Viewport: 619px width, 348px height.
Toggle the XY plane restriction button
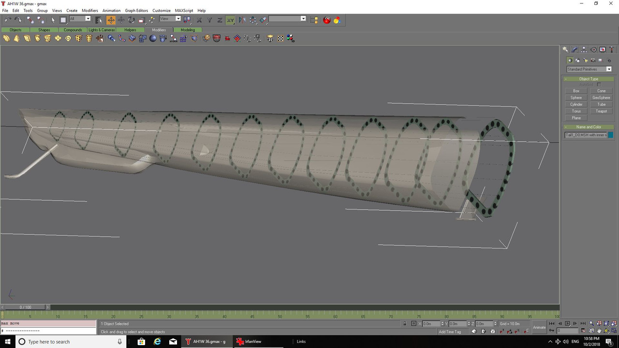[230, 20]
